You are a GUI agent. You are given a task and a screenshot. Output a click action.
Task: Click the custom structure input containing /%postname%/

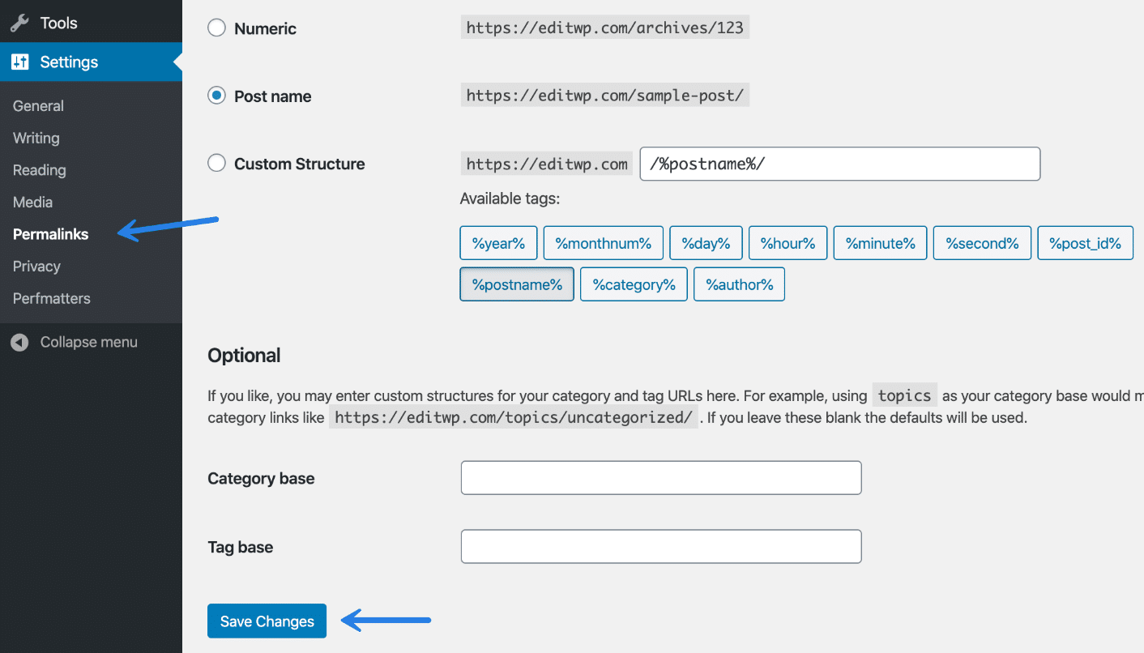click(839, 164)
